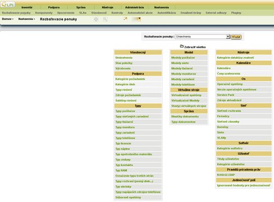274x202 pixels.
Task: Open the Nastavenia menu
Action: click(162, 7)
